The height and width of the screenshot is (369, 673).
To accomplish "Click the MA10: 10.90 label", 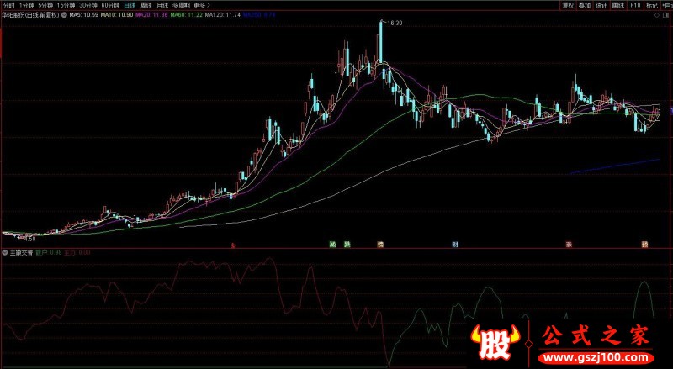I will 117,15.
